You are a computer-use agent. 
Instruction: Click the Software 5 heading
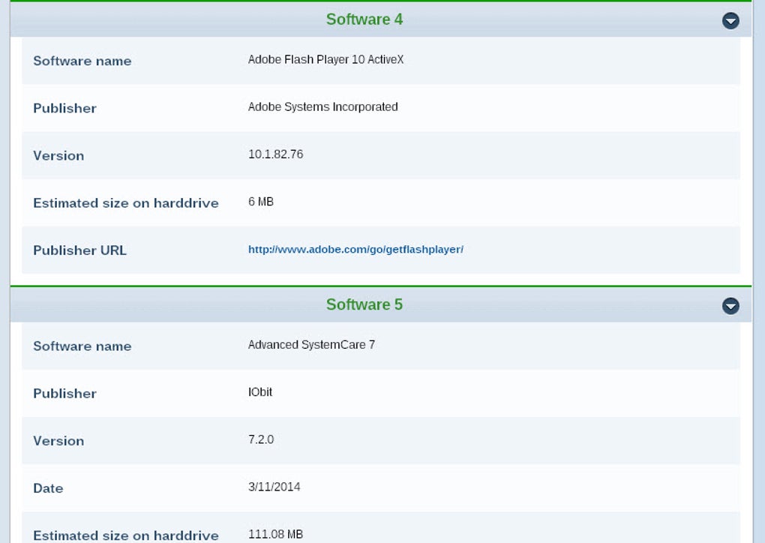(x=364, y=305)
